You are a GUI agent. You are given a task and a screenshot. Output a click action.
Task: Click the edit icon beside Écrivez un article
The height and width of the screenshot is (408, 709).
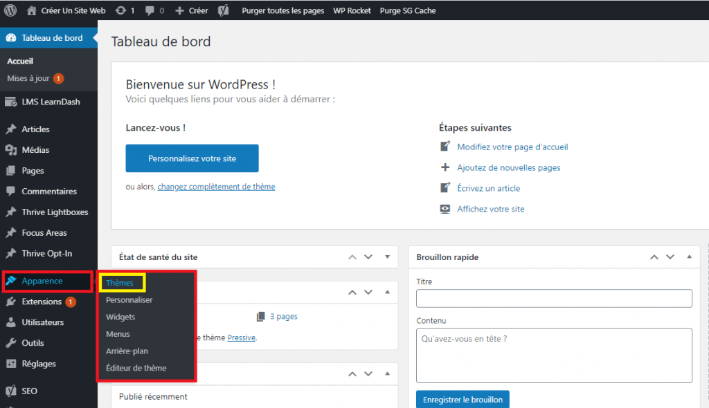coord(445,187)
